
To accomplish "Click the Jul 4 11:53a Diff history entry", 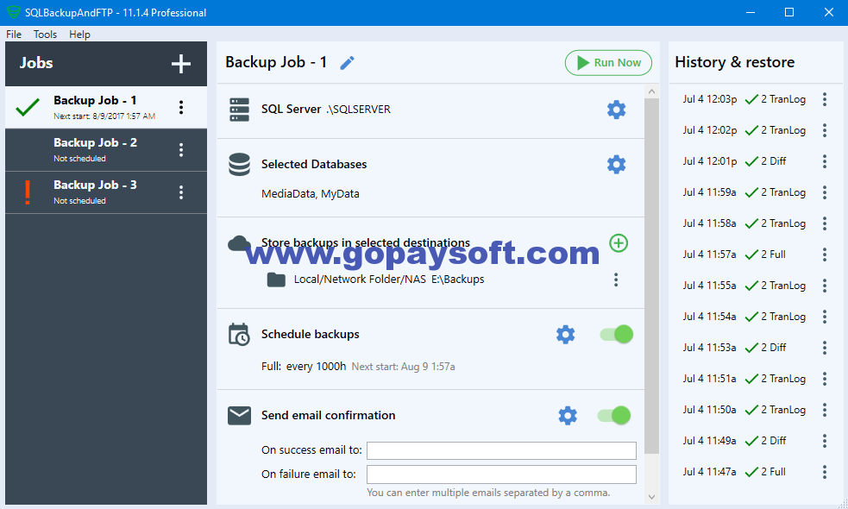I will click(x=734, y=348).
